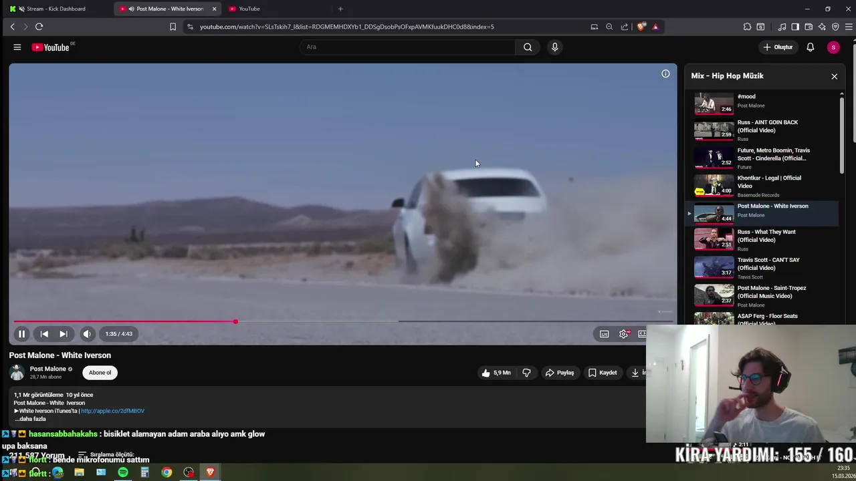Open Chrome from the taskbar

(167, 472)
